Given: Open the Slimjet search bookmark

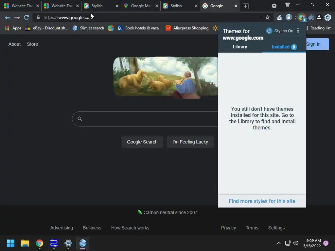Looking at the screenshot, I should pyautogui.click(x=88, y=28).
